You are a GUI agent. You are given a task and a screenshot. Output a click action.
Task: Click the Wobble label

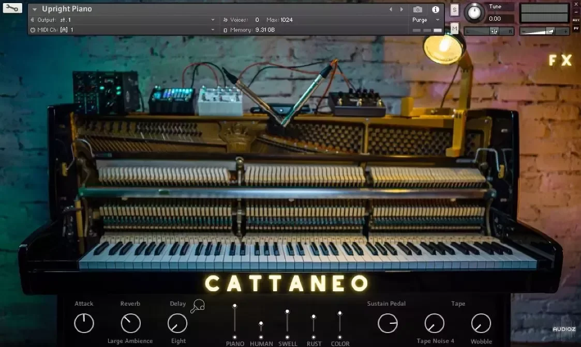[x=481, y=341]
